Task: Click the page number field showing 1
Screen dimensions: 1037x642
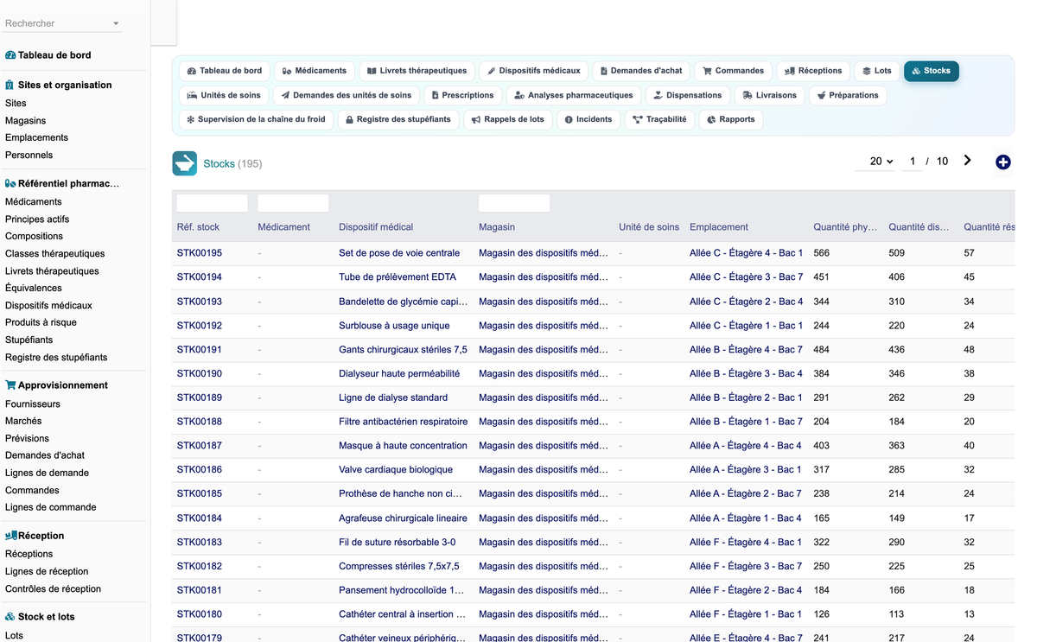Action: point(912,162)
